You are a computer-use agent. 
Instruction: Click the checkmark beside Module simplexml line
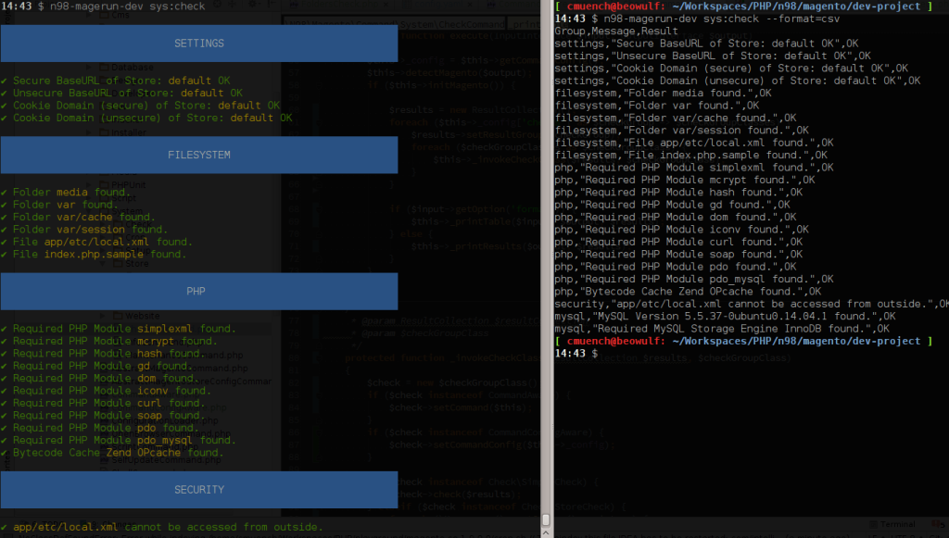(5, 329)
